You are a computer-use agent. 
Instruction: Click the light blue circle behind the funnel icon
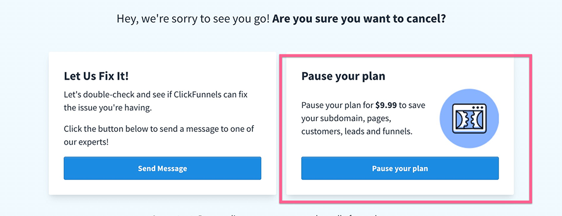[x=469, y=118]
